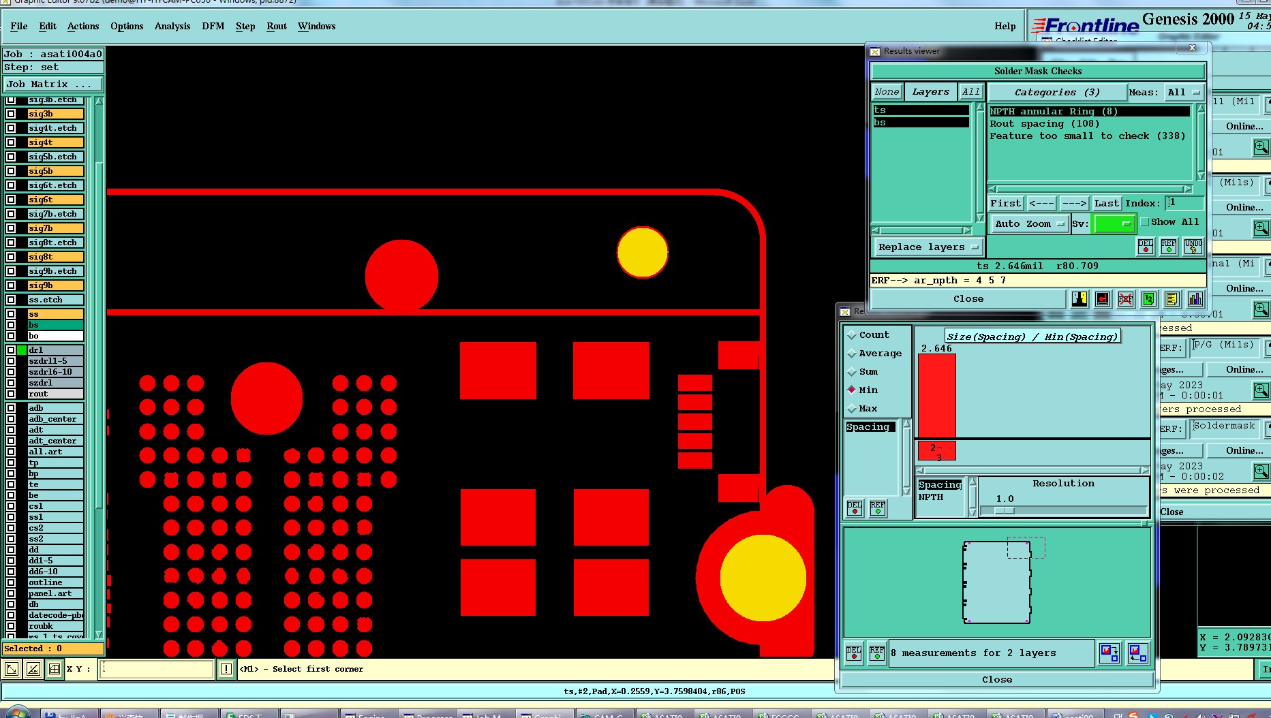The image size is (1271, 718).
Task: Click red histogram bar 2.646
Action: pos(937,396)
